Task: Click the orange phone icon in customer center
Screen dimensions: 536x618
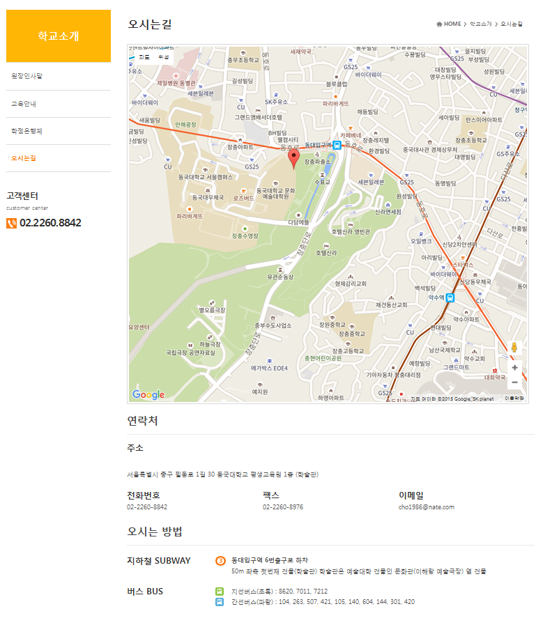Action: (x=11, y=223)
